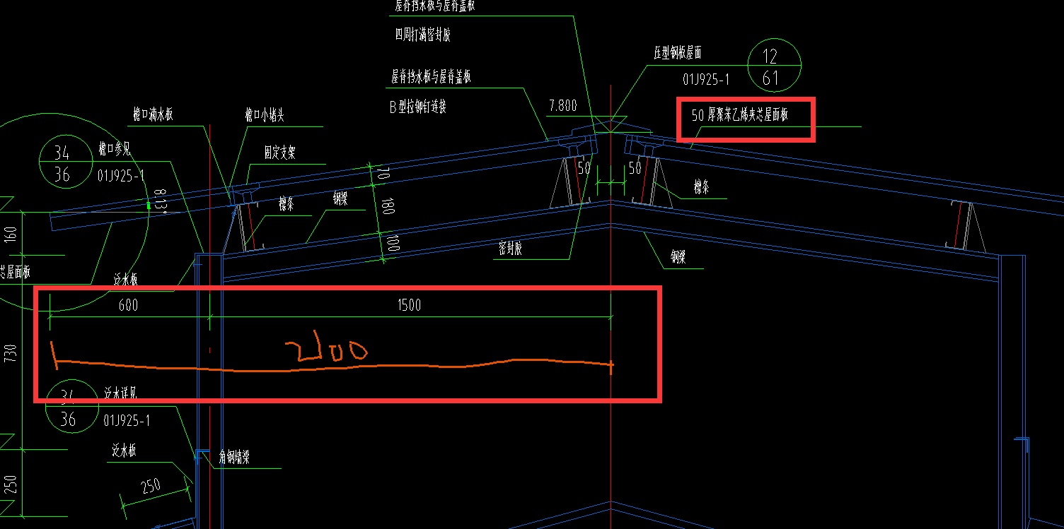
Task: Click the 檐口参见 reference text
Action: click(115, 149)
